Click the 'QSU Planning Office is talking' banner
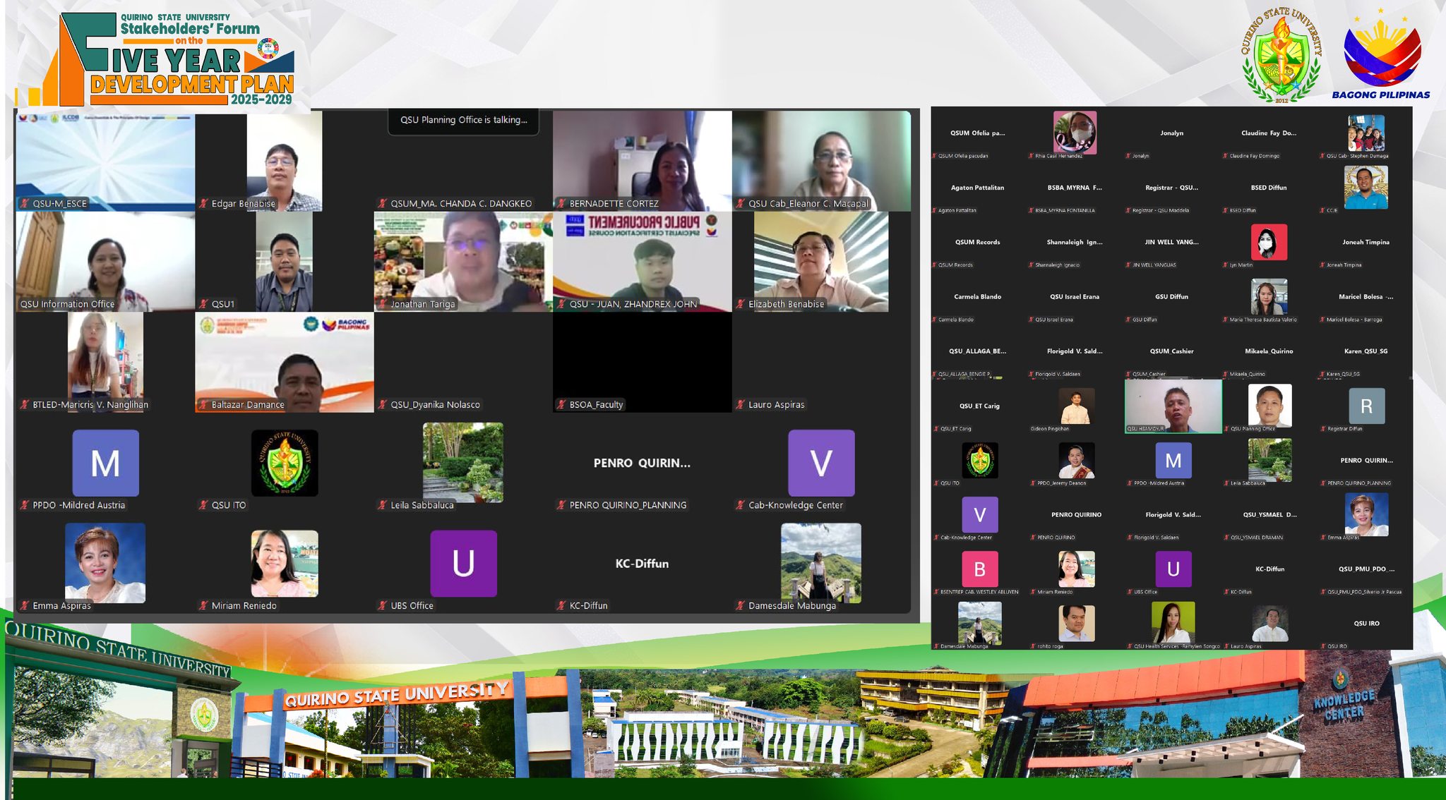The height and width of the screenshot is (800, 1446). coord(463,121)
